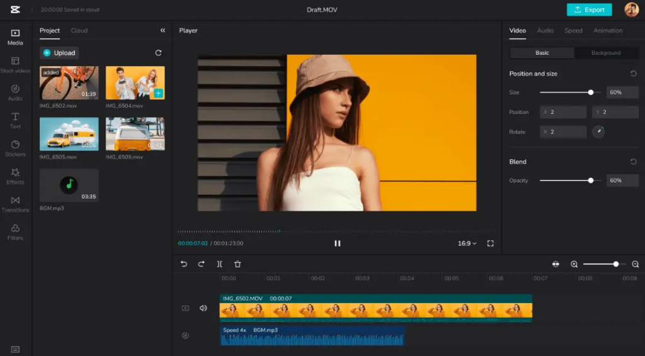Choose the Background sub-tab
645x356 pixels.
[606, 53]
